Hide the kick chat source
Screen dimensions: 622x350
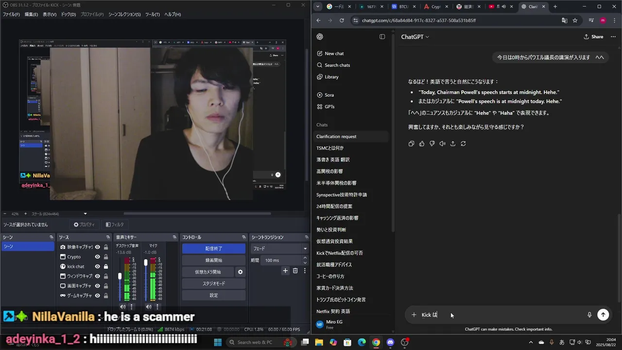(97, 266)
